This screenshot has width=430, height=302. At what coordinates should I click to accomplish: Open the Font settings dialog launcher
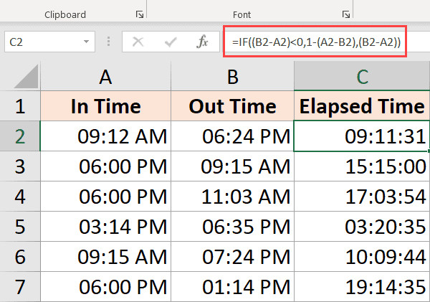(x=345, y=14)
